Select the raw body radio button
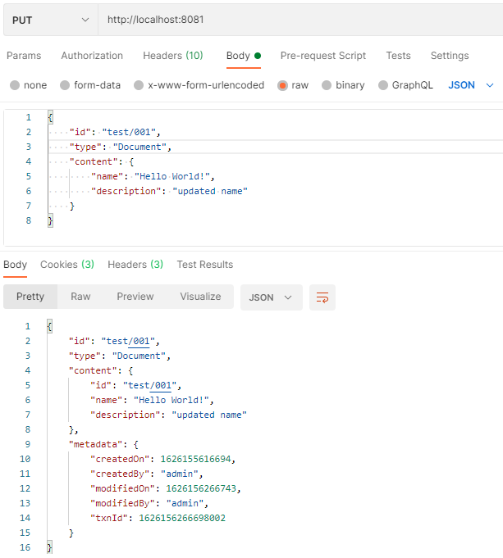Image resolution: width=503 pixels, height=558 pixels. click(x=282, y=85)
